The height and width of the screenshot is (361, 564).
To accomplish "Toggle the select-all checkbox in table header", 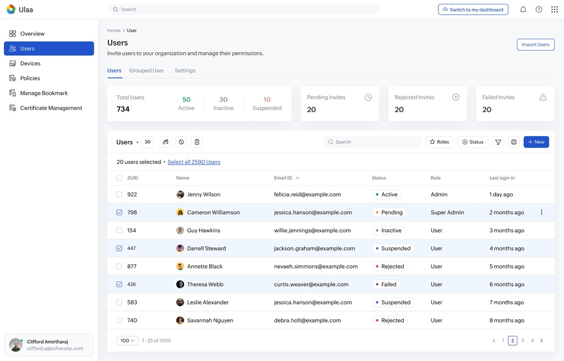I will pyautogui.click(x=120, y=178).
